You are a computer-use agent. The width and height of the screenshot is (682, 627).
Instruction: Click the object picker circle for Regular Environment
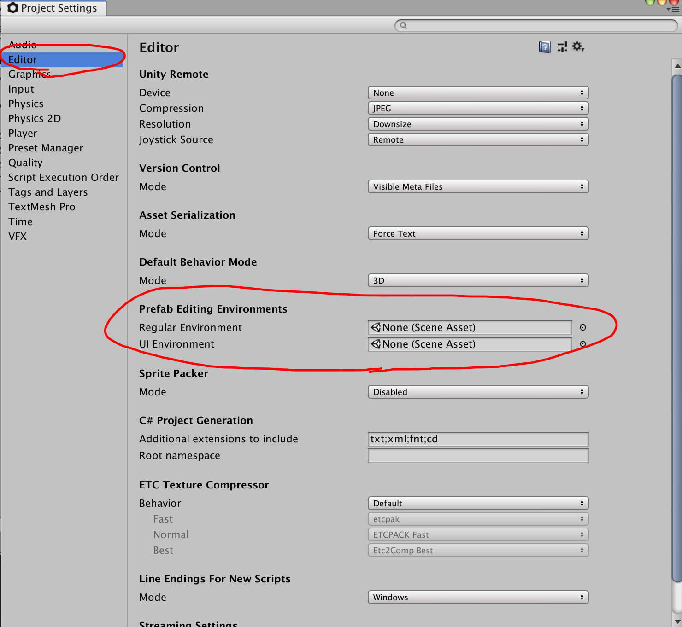[583, 327]
